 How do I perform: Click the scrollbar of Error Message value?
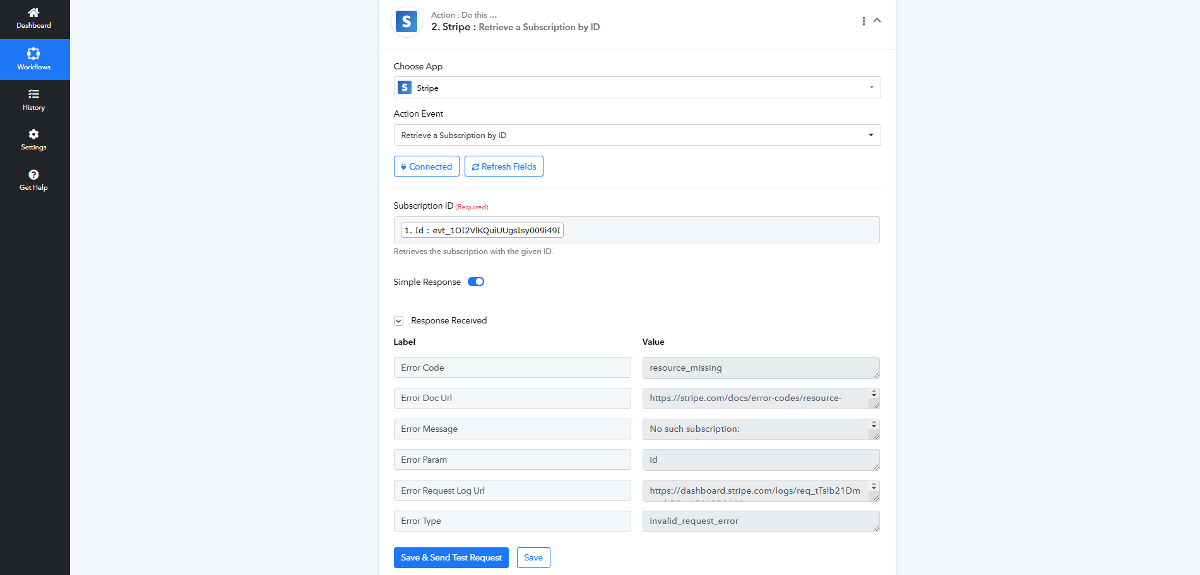coord(874,425)
